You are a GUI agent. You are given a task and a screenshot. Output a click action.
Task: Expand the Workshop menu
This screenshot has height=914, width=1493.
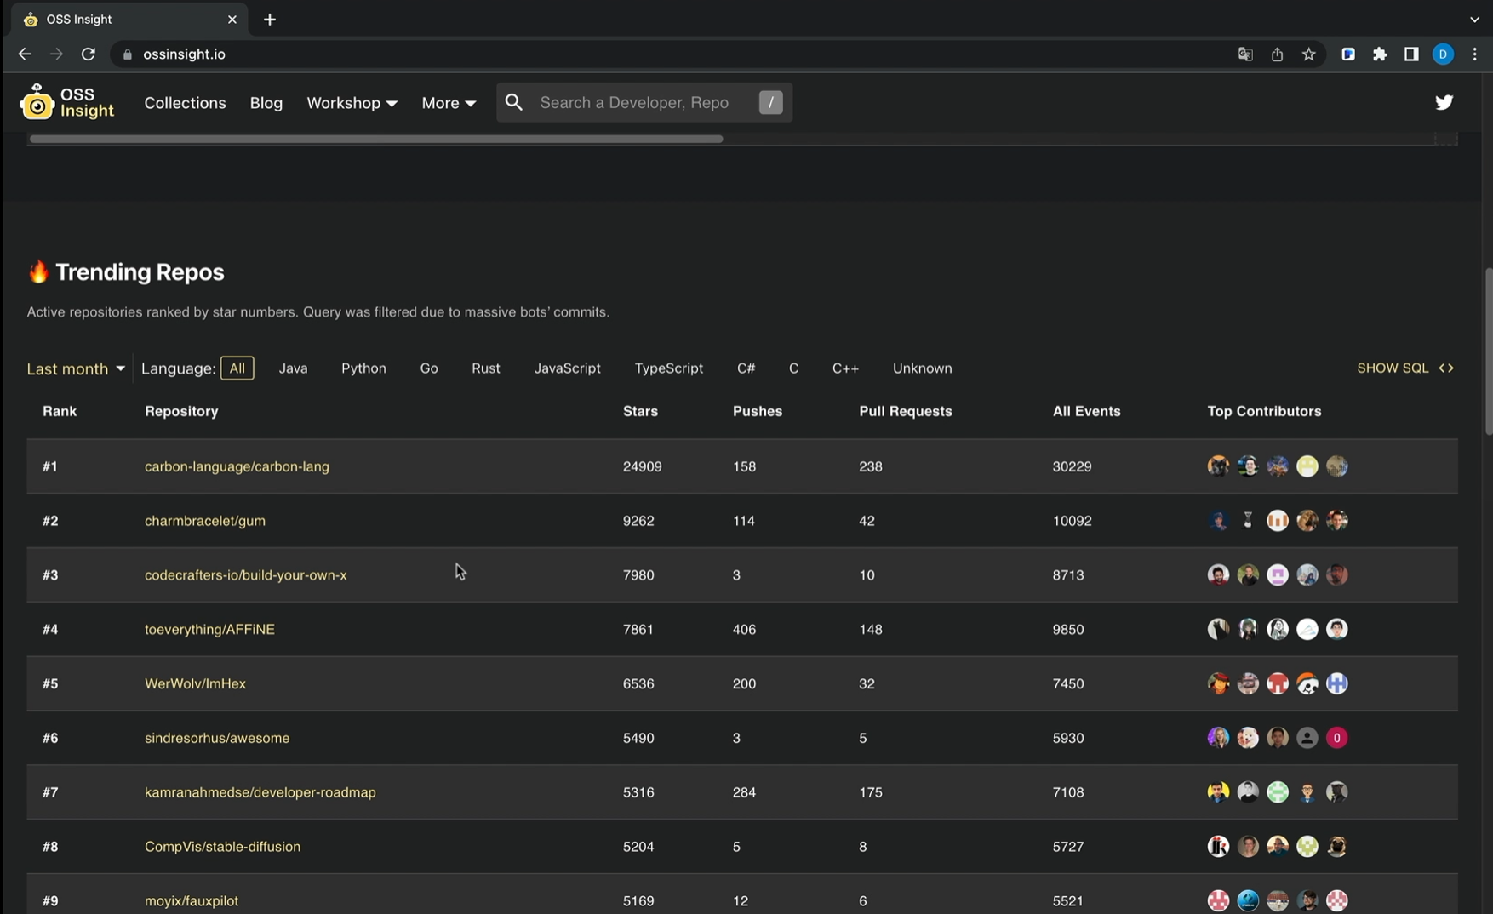(x=352, y=103)
